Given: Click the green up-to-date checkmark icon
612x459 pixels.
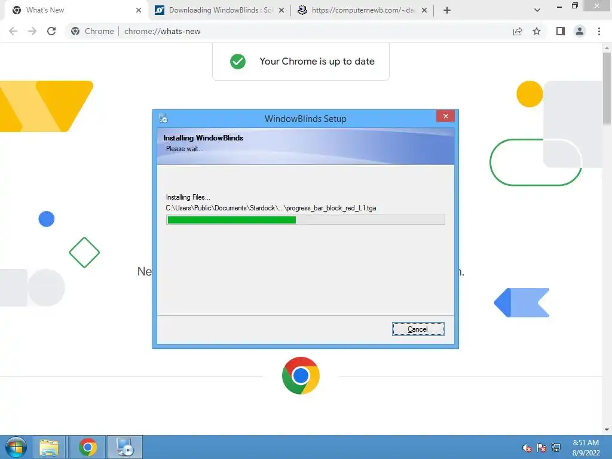Looking at the screenshot, I should (238, 62).
